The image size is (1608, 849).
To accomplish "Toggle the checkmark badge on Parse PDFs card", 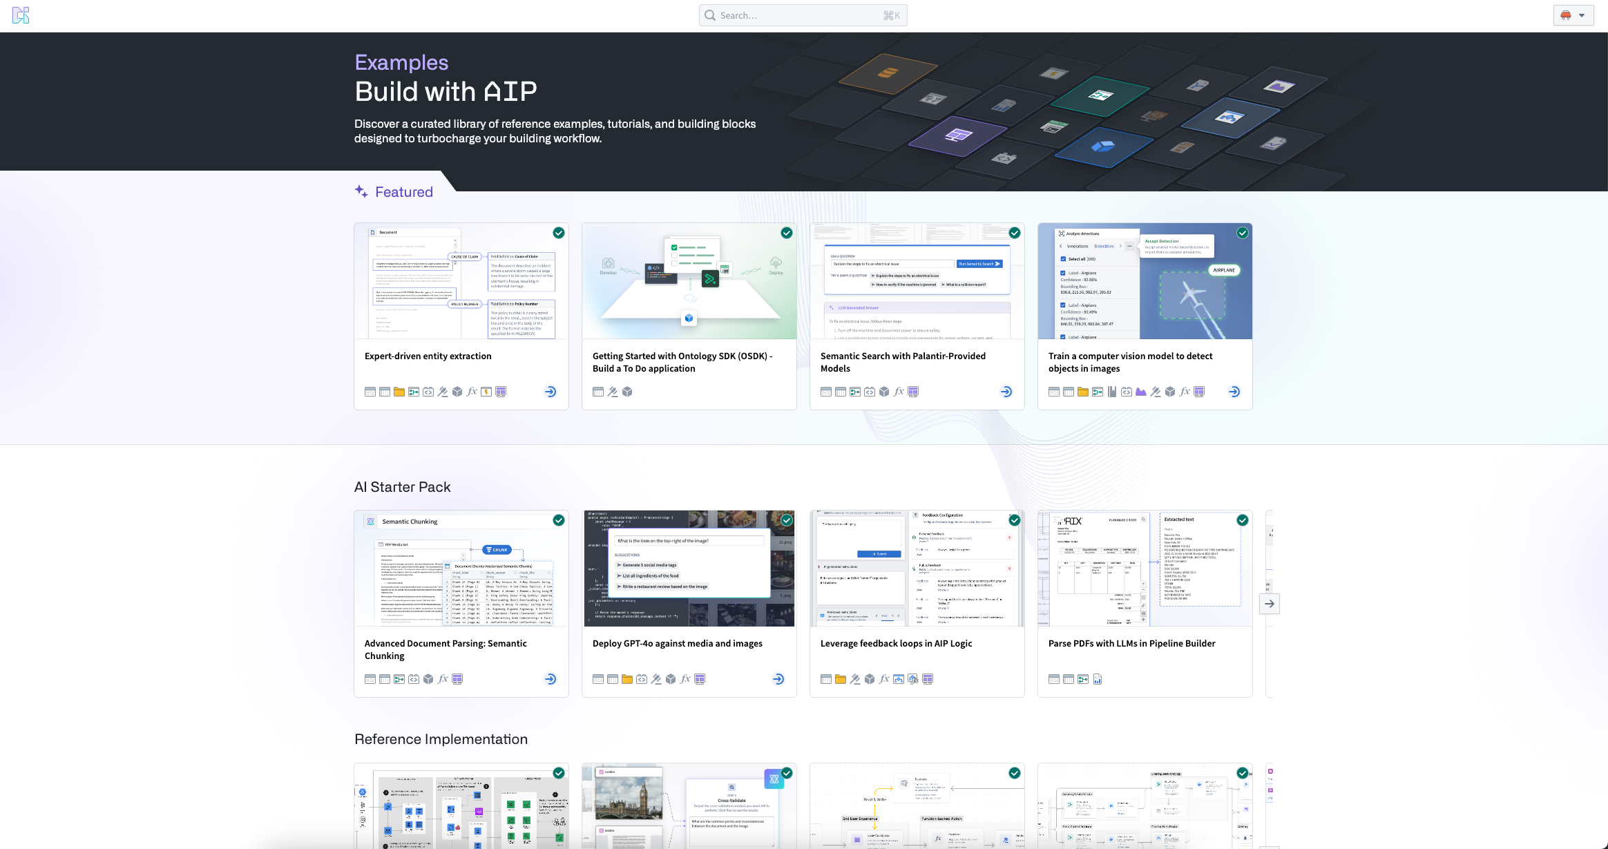I will (1243, 520).
